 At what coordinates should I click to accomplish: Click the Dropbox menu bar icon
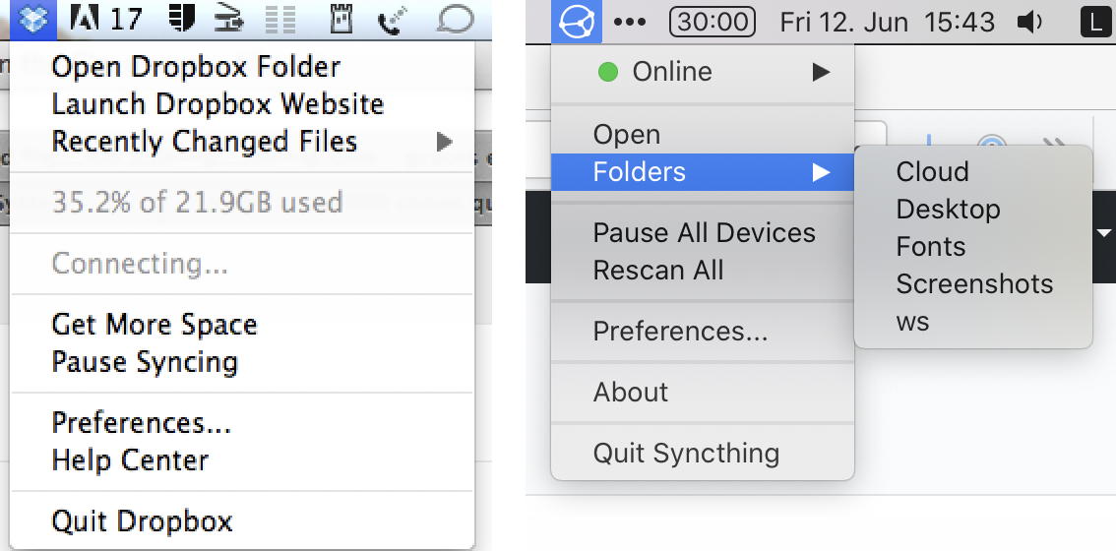(x=36, y=19)
